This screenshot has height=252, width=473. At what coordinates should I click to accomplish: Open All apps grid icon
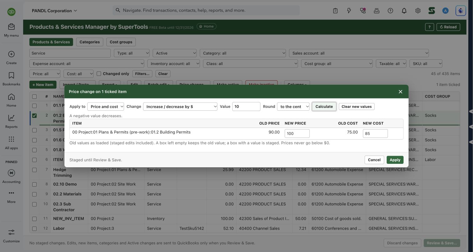(x=11, y=139)
